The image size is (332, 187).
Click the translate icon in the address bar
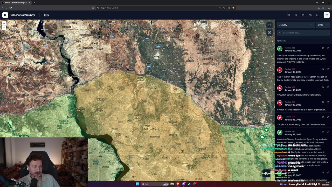point(220,8)
